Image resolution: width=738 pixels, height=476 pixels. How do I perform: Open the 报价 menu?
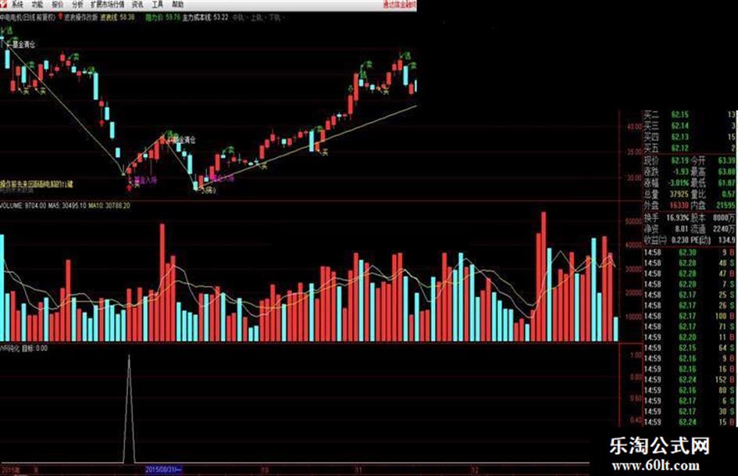coord(58,5)
